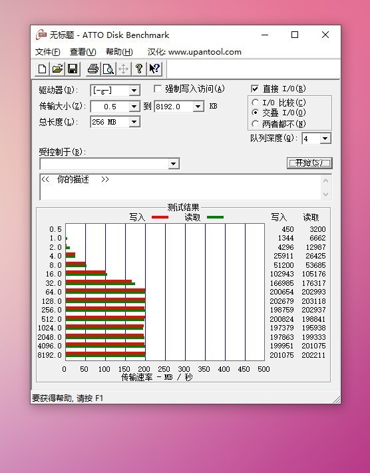This screenshot has width=370, height=473.
Task: Click the ATTO app icon in title bar
Action: pyautogui.click(x=41, y=35)
